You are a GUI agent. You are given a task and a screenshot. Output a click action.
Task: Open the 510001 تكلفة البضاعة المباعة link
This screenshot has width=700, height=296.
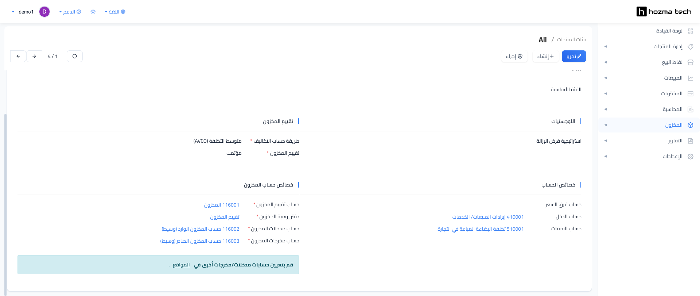tap(481, 229)
